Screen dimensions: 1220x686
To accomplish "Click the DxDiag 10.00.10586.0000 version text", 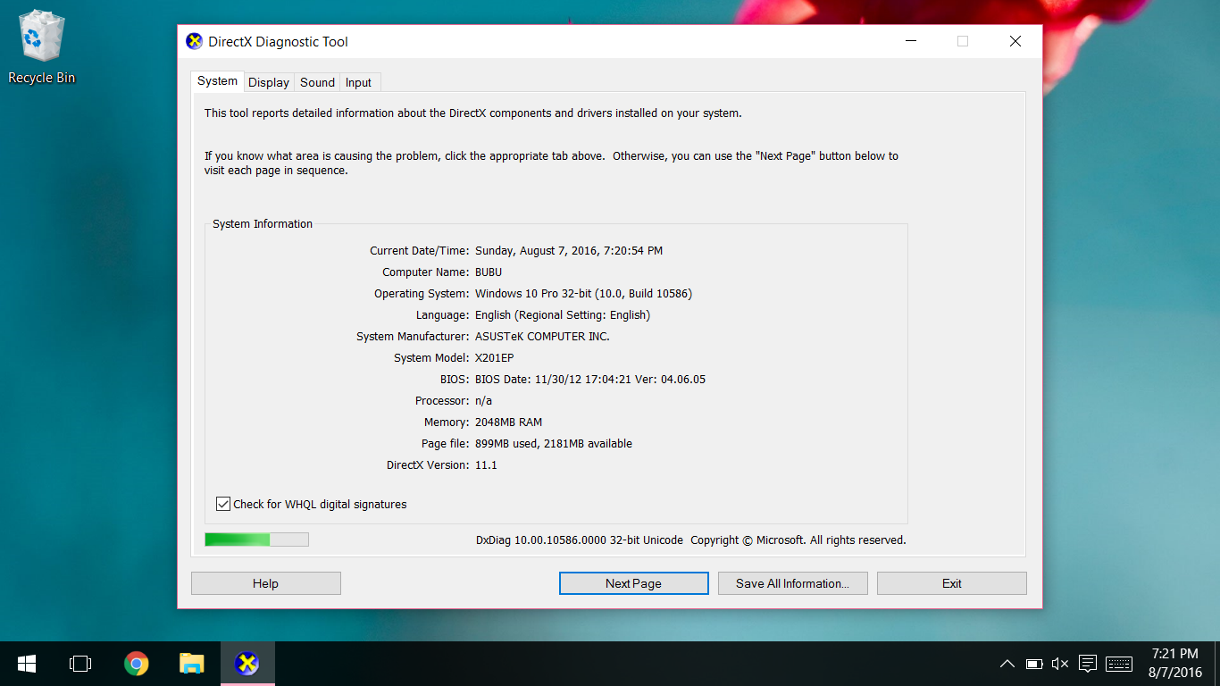I will 580,540.
